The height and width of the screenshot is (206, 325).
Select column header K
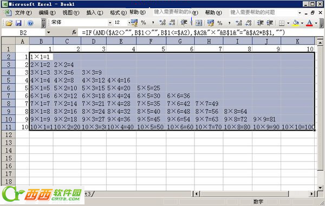tap(297, 41)
